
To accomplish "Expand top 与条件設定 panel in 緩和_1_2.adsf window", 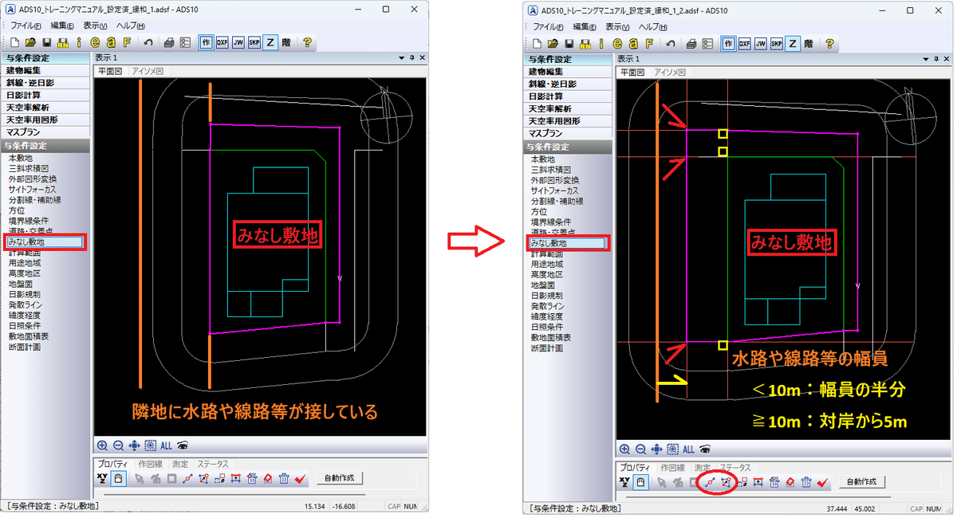I will point(569,59).
